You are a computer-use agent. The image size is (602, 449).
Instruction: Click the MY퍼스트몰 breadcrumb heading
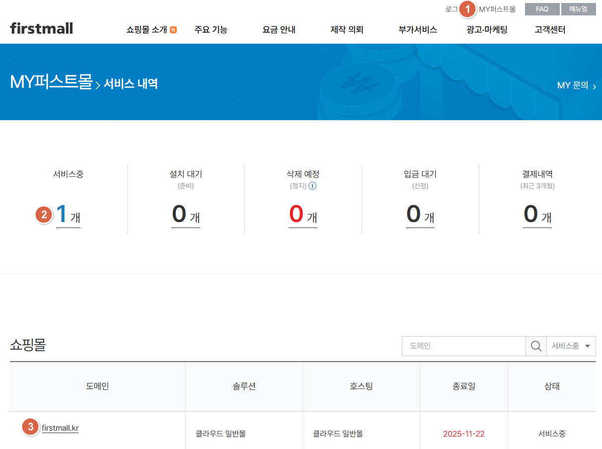pos(51,82)
